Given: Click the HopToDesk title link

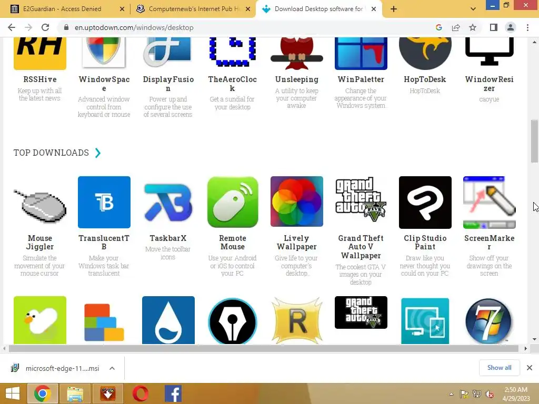Looking at the screenshot, I should (x=425, y=79).
